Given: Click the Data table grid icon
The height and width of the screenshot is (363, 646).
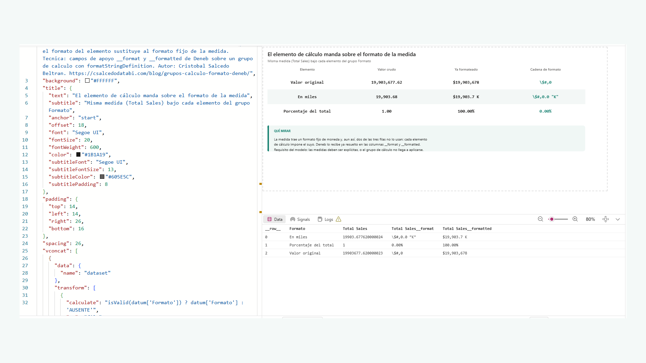Looking at the screenshot, I should [270, 219].
